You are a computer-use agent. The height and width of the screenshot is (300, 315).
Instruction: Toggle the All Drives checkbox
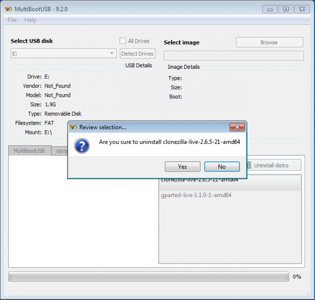click(122, 41)
